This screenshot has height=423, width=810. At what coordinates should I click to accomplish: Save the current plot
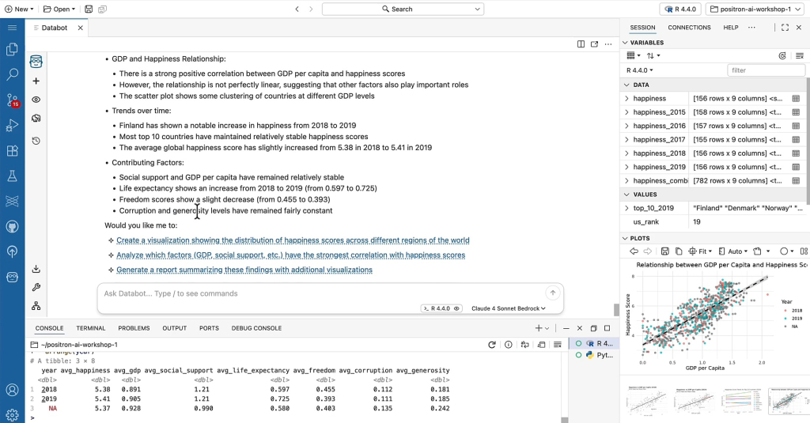pyautogui.click(x=664, y=251)
